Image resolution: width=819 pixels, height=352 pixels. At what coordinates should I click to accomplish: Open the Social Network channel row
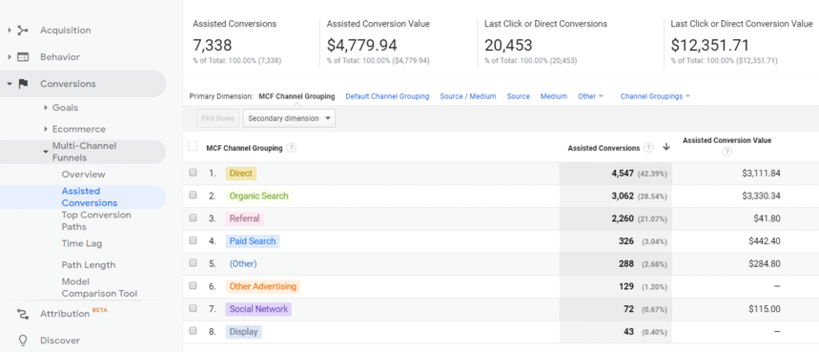tap(258, 309)
